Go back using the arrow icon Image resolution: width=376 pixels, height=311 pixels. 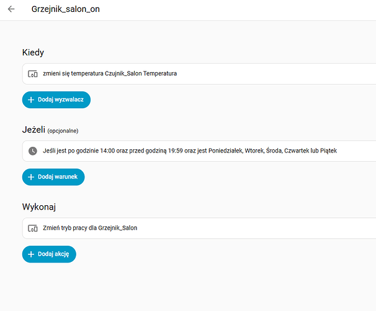click(x=11, y=9)
